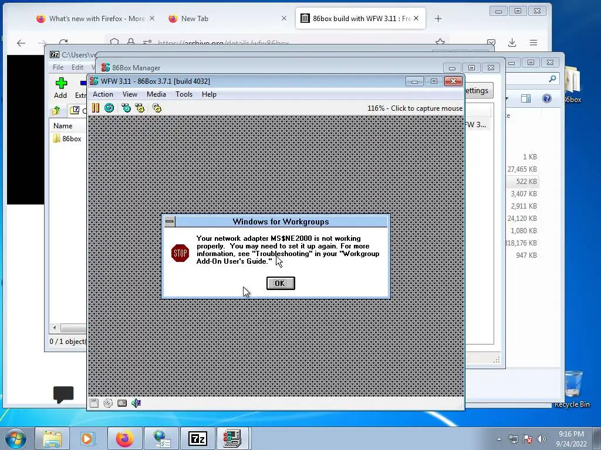Click the 7-Zip horizontal scrollbar left arrow

[55, 328]
